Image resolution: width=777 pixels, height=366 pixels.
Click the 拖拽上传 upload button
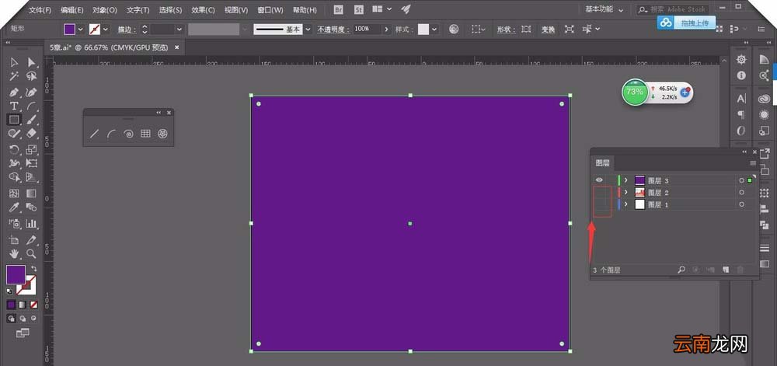pos(686,23)
